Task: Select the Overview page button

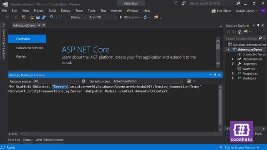Action: [x=27, y=39]
